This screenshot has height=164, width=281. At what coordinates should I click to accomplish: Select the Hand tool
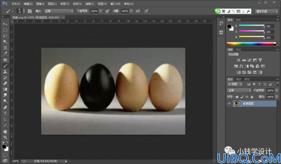point(5,132)
